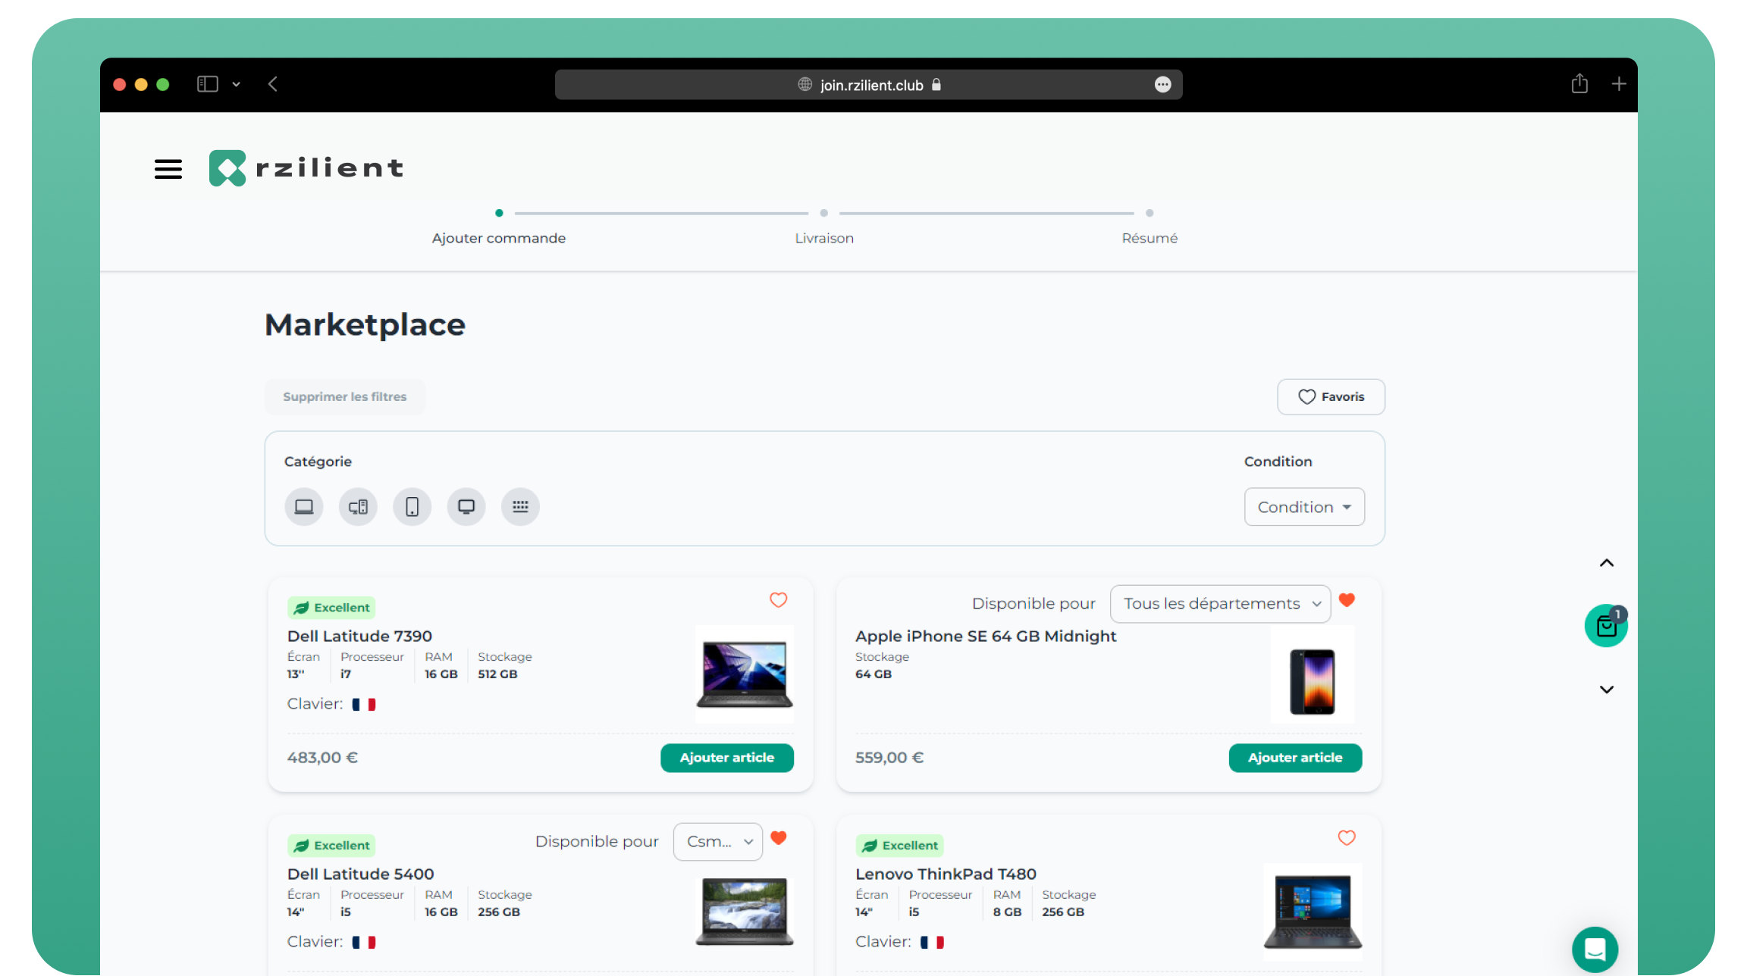Filter by keyboard accessories category icon
Viewport: 1747px width, 976px height.
pyautogui.click(x=520, y=506)
